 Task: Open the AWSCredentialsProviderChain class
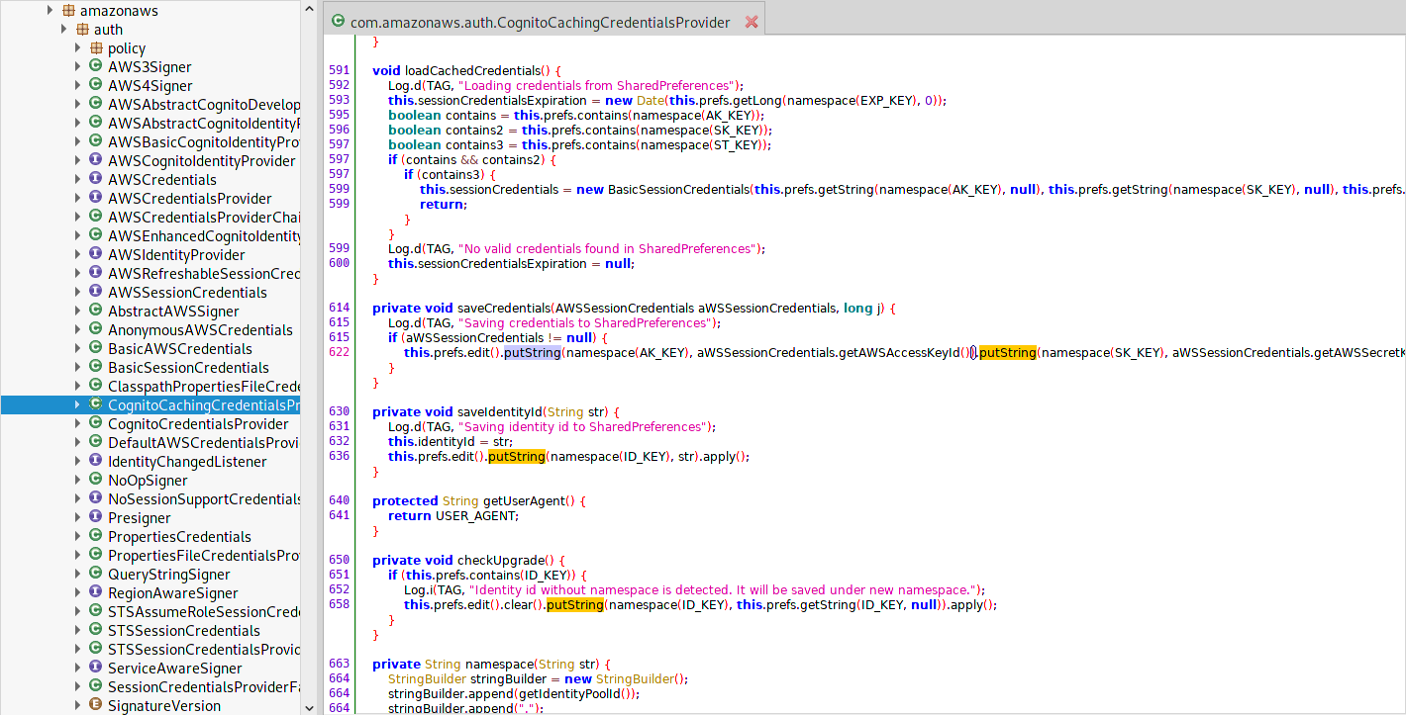(x=204, y=218)
